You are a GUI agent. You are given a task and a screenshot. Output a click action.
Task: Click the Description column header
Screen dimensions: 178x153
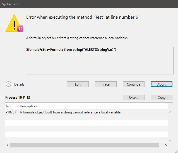pos(28,106)
